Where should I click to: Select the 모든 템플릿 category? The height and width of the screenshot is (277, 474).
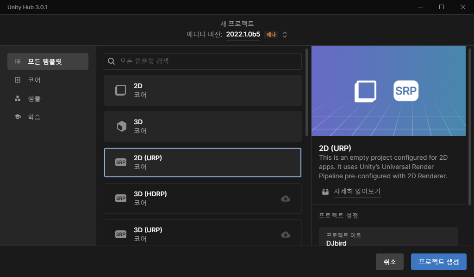(48, 61)
